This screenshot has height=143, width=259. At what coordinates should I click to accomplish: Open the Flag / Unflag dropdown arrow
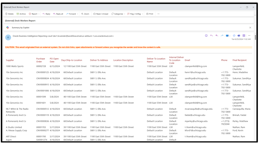click(143, 14)
